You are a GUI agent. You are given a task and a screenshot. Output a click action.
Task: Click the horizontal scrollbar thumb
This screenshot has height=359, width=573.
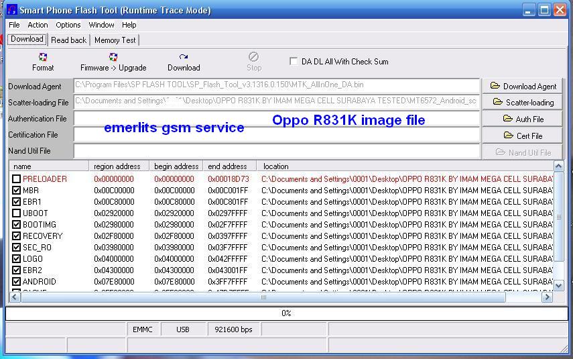[263, 297]
